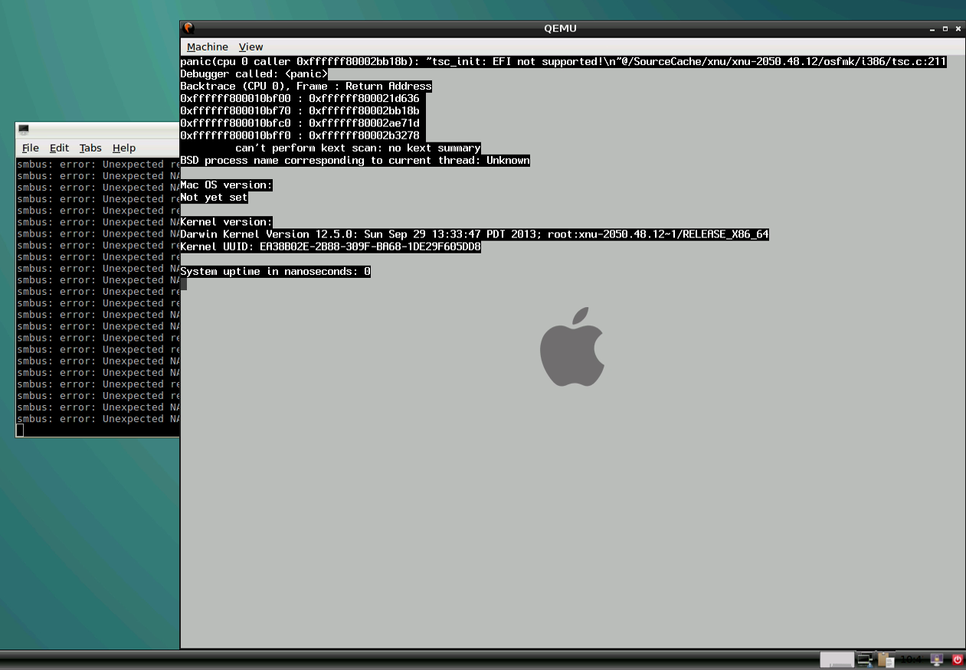Click the lock screen monitor icon

coord(936,659)
